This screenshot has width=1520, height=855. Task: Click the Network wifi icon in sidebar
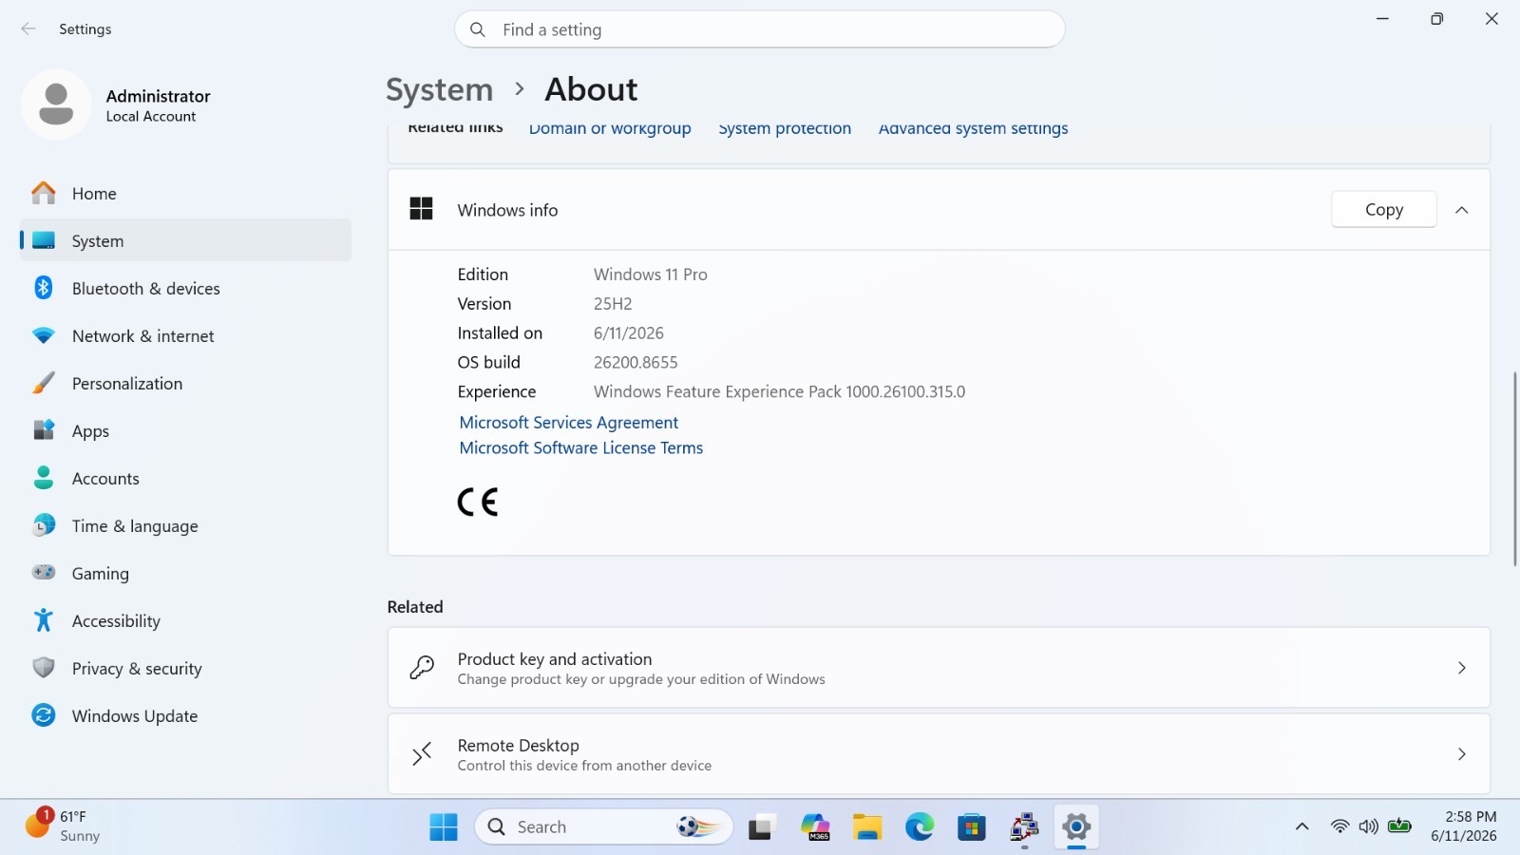[x=44, y=335]
